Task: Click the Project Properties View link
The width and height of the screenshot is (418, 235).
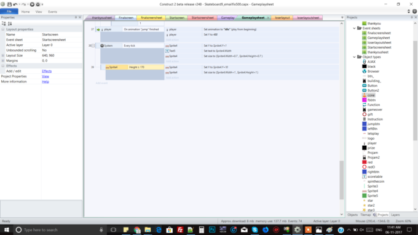Action: pos(45,76)
